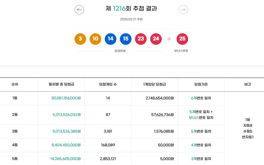This screenshot has height=165, width=264.
Task: Click the plus sign before bonus ball
Action: pos(169,39)
